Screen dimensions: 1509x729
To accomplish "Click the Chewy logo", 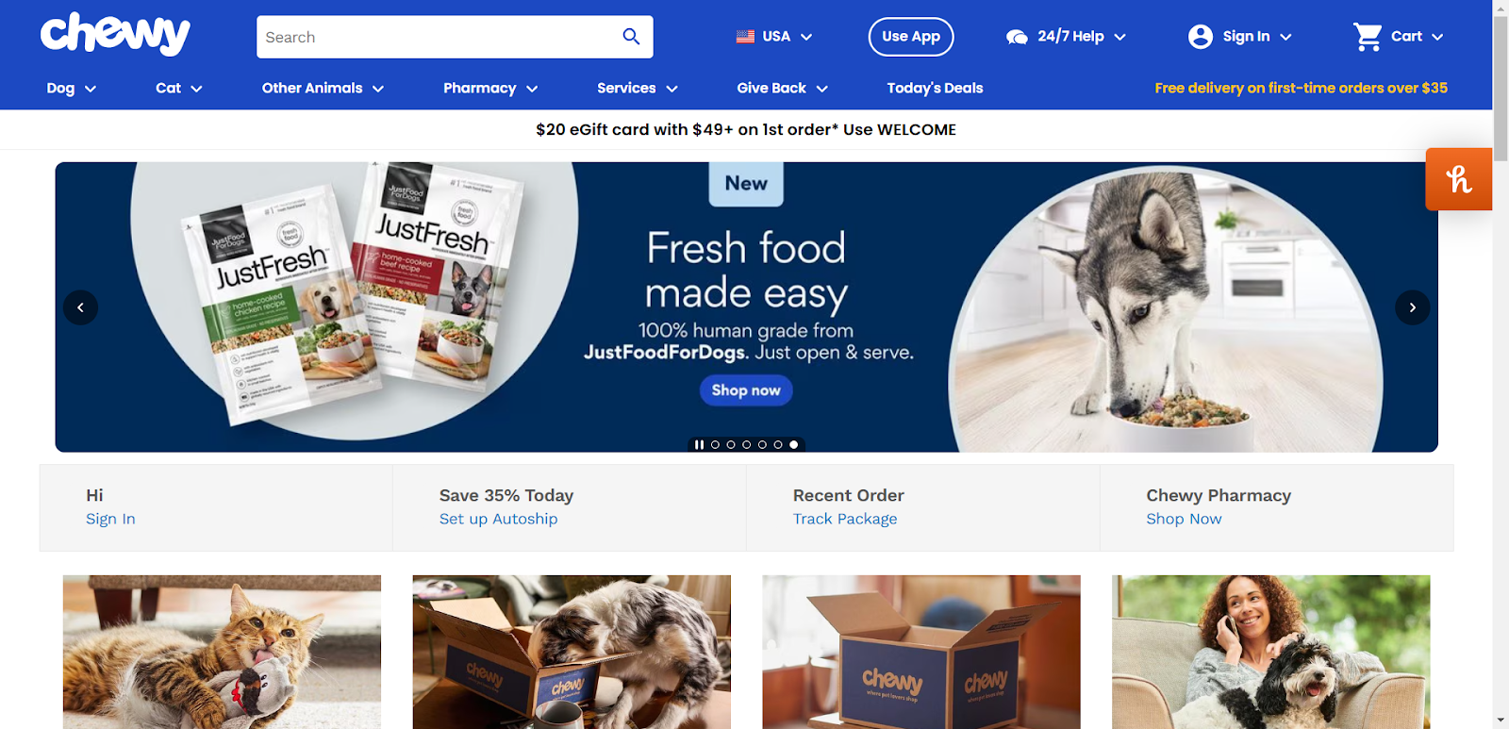I will (115, 35).
